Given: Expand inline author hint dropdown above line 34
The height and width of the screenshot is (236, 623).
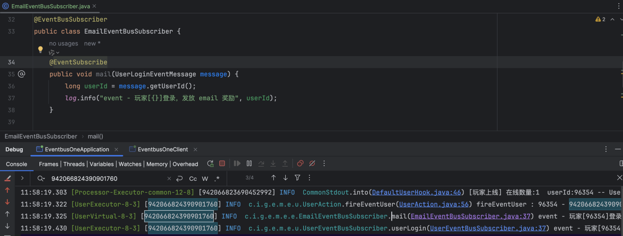Looking at the screenshot, I should [54, 53].
